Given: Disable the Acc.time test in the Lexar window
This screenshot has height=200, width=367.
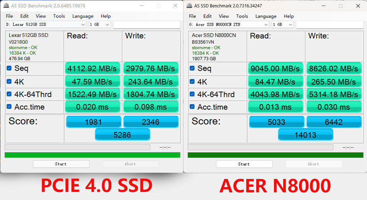Looking at the screenshot, I should pos(9,107).
